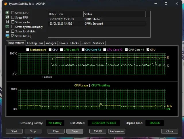Image resolution: width=184 pixels, height=139 pixels.
Task: Click the cache chip icon beside Stress cache
Action: tap(7, 22)
